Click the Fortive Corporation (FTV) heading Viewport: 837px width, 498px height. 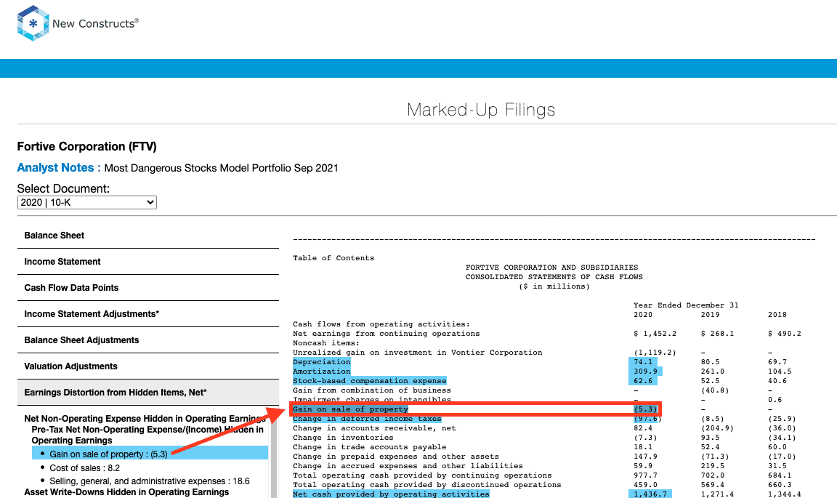[87, 146]
